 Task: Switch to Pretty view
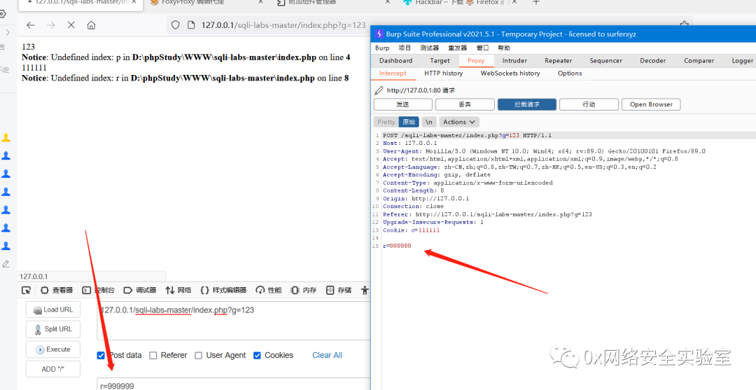(386, 122)
